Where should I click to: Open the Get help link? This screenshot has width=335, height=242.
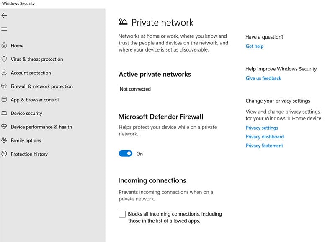pos(255,46)
